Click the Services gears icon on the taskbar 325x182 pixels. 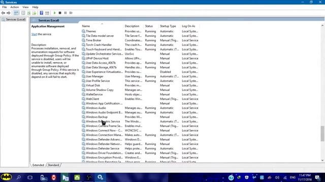101,177
